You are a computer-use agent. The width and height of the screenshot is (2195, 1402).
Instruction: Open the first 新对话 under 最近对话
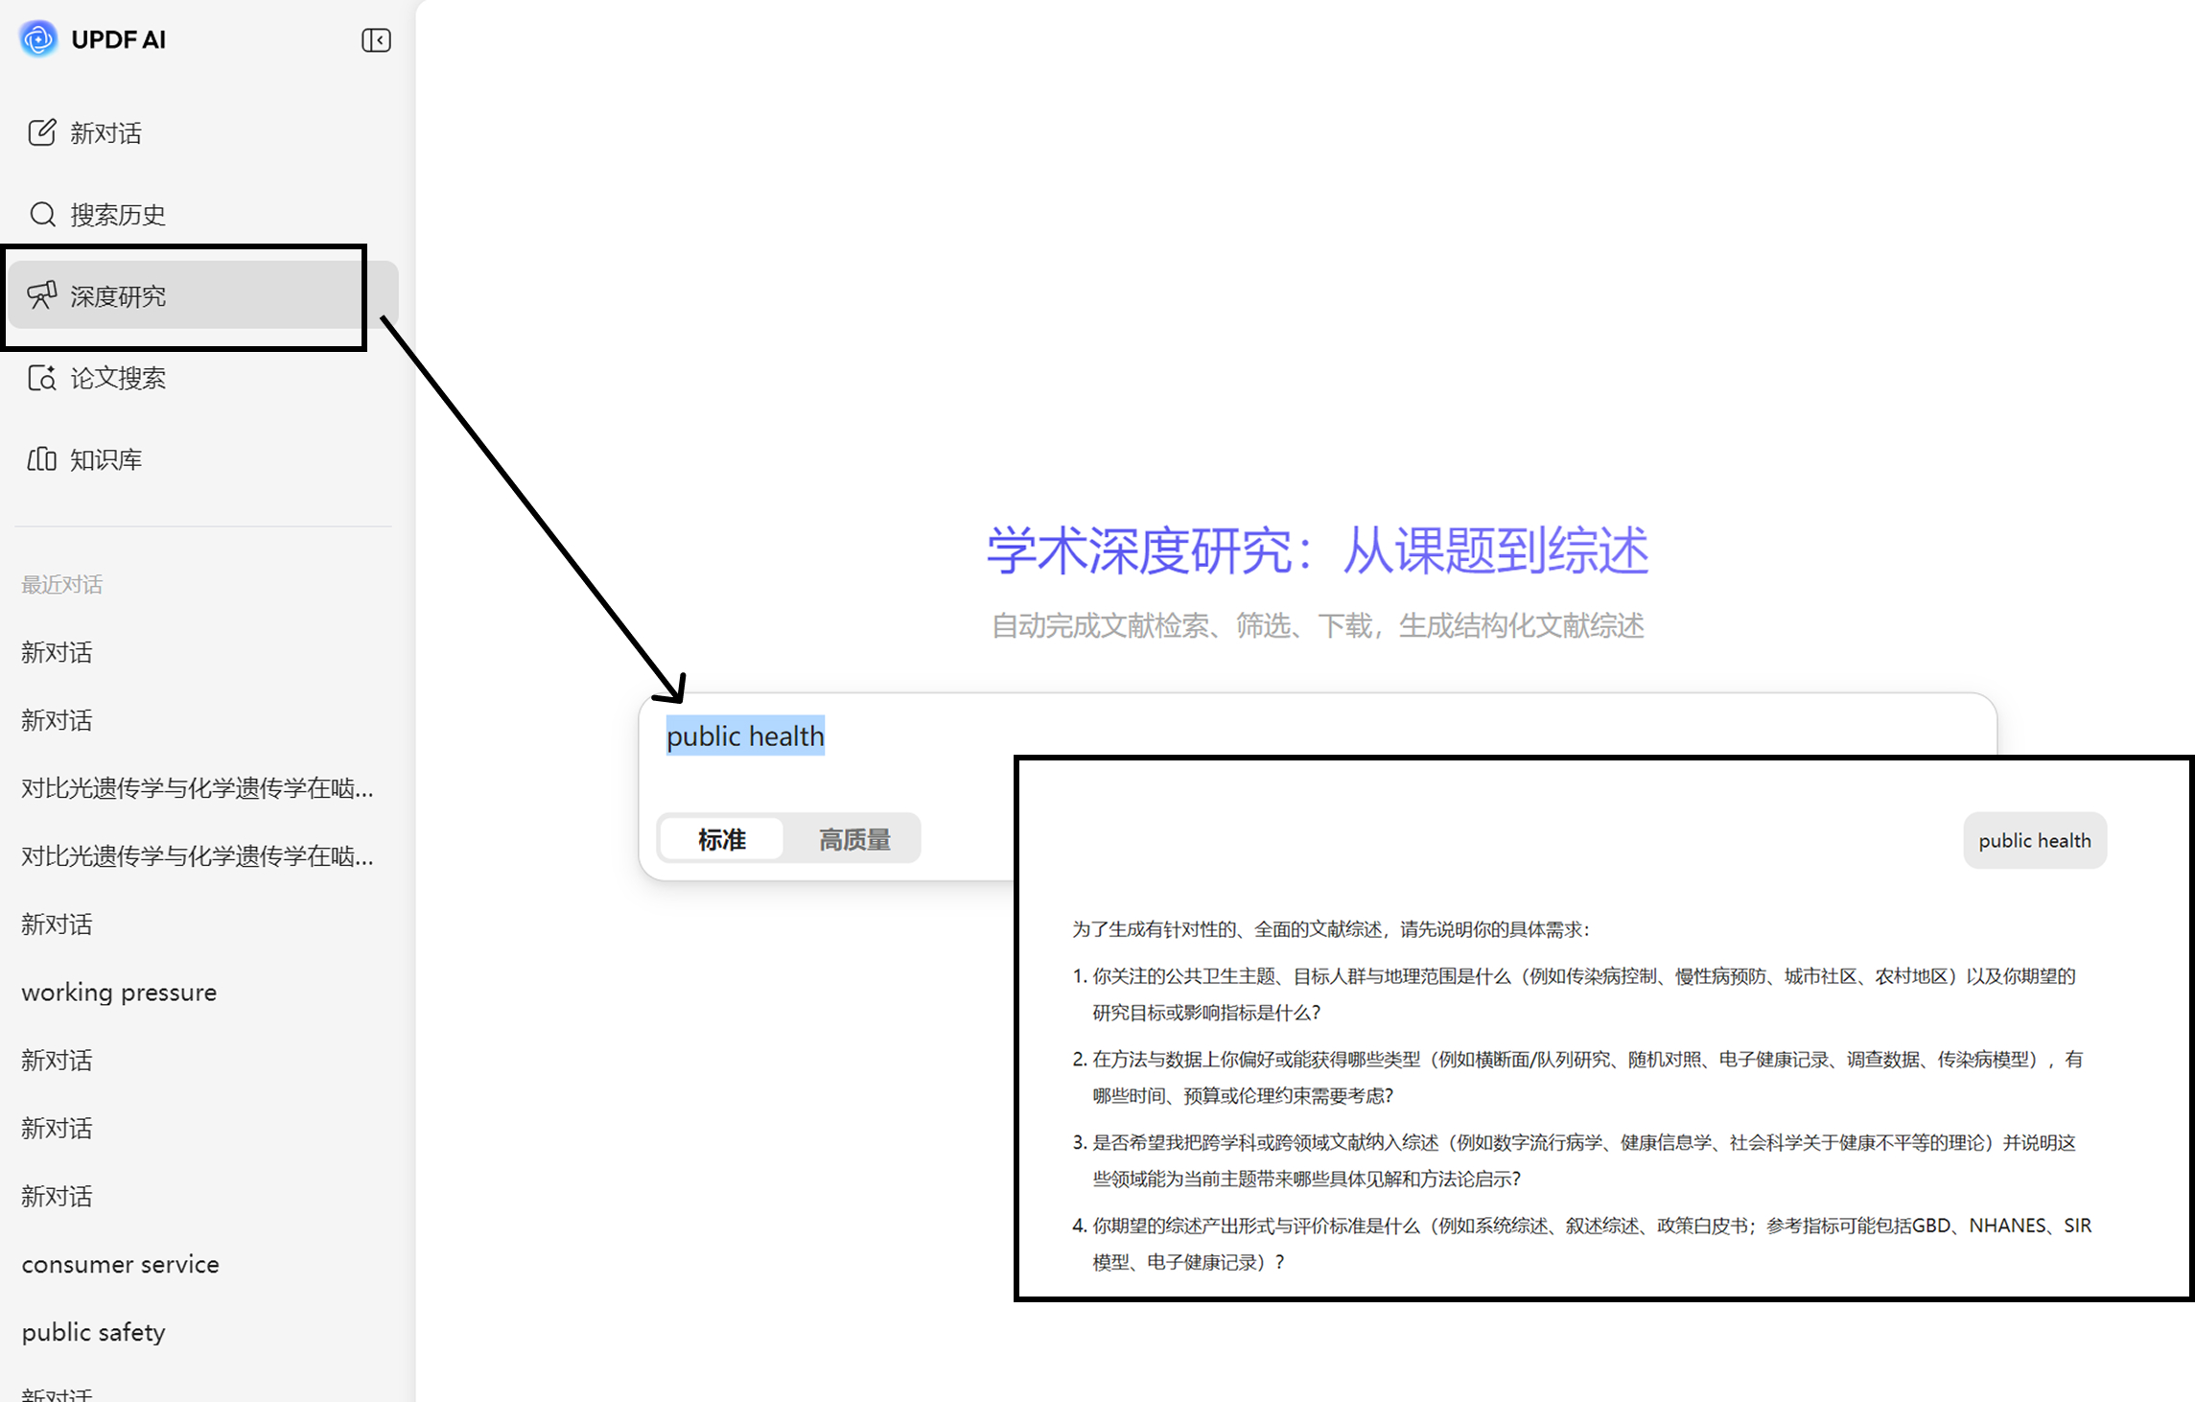pyautogui.click(x=57, y=653)
